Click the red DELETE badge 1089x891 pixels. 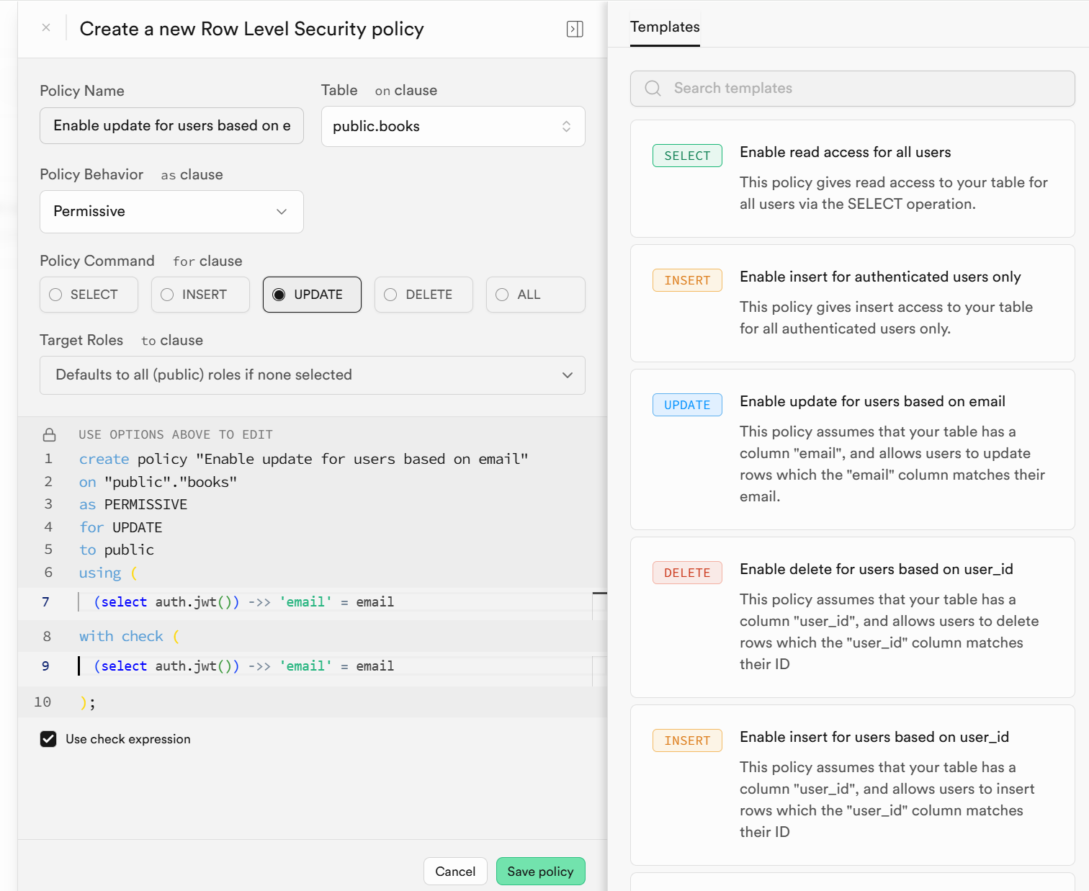coord(687,573)
